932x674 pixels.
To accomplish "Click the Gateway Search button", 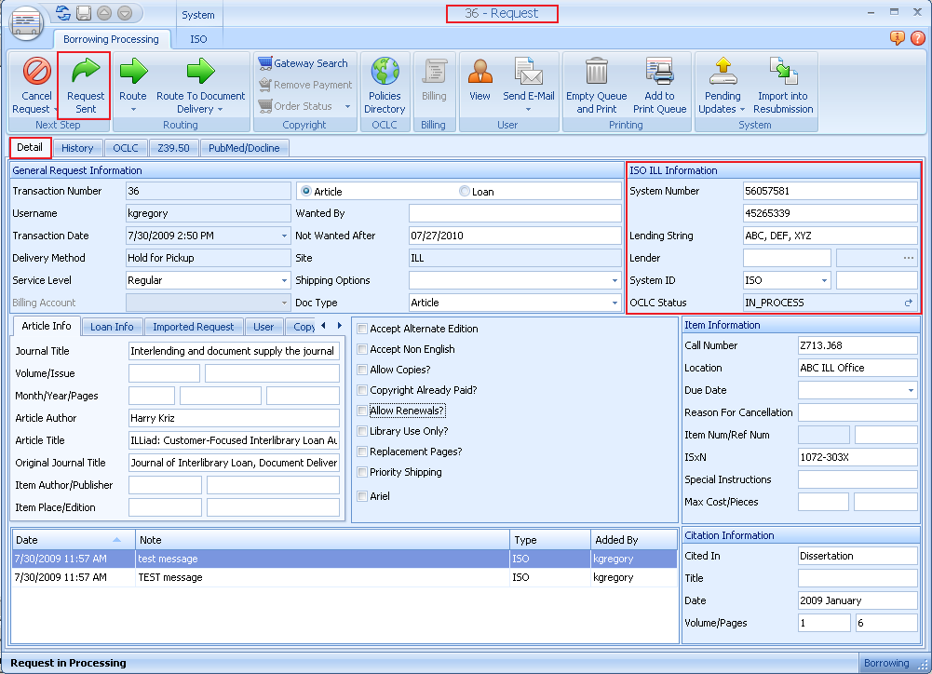I will 303,63.
